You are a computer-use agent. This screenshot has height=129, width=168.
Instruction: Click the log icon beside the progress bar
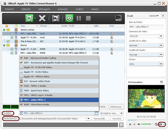point(121,125)
